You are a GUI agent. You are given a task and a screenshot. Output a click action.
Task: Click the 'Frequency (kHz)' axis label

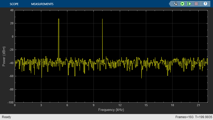[x=111, y=110]
